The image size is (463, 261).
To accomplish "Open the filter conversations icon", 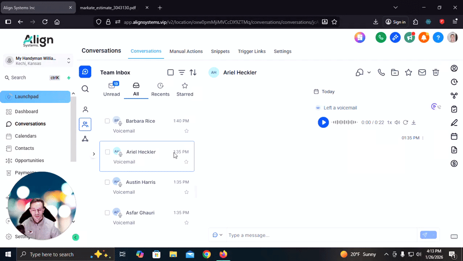I will [x=182, y=72].
